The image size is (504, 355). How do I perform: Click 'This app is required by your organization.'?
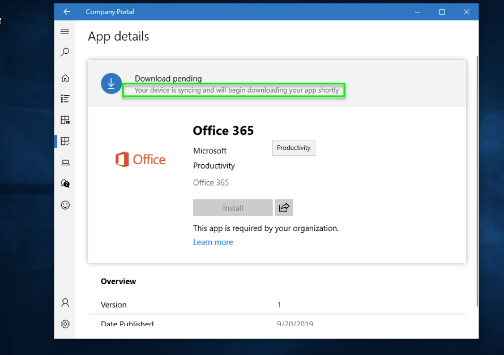tap(266, 228)
